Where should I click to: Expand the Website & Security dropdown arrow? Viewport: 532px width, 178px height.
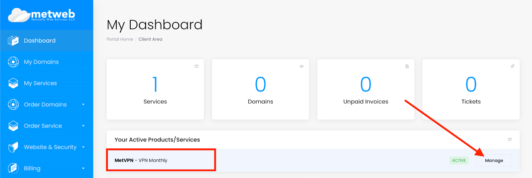83,147
